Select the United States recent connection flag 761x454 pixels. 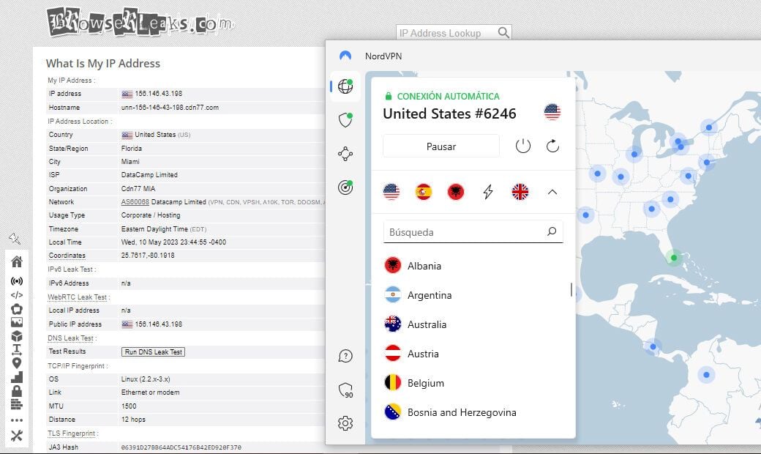pyautogui.click(x=391, y=192)
